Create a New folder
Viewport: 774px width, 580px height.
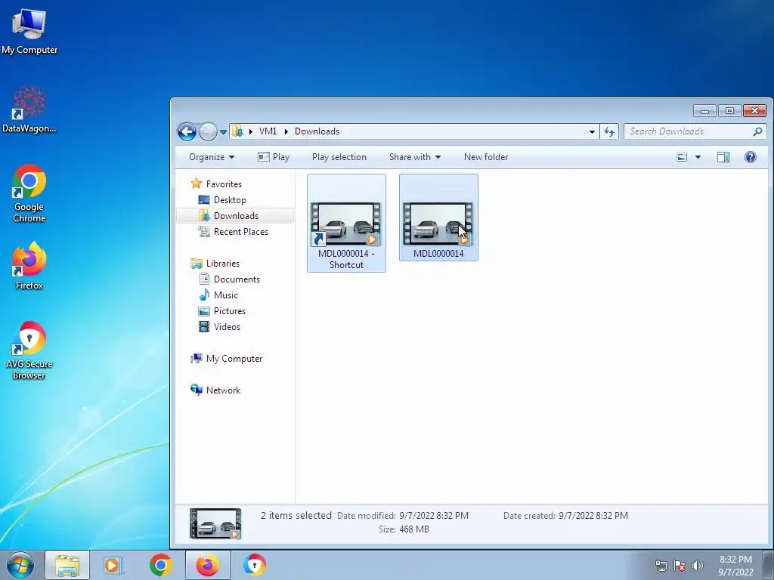(486, 157)
